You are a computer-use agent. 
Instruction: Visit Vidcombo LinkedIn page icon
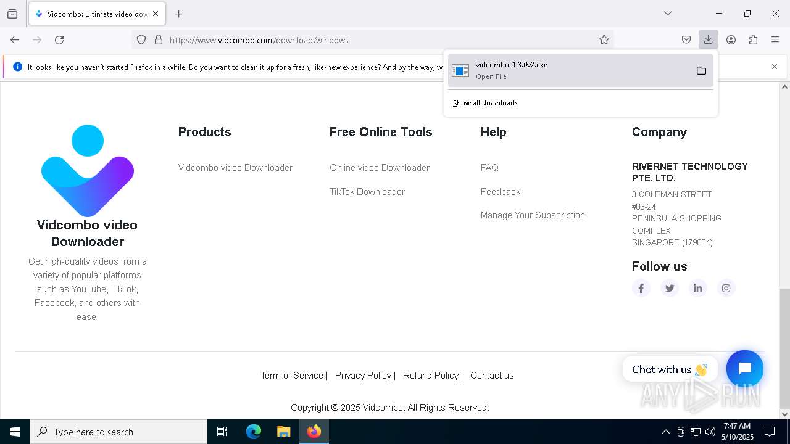(698, 288)
